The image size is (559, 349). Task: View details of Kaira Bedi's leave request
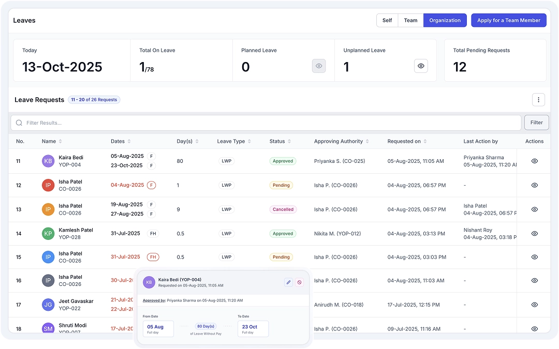(535, 161)
